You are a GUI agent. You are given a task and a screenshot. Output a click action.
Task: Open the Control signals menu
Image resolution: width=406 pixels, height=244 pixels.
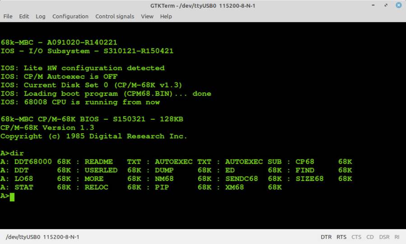115,16
